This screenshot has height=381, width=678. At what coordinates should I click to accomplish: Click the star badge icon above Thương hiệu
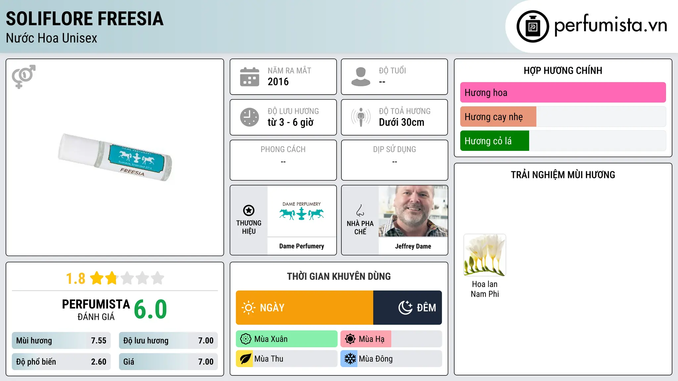(x=249, y=210)
